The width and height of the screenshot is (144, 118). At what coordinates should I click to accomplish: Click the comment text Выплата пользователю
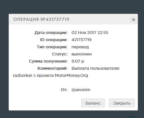95,68
